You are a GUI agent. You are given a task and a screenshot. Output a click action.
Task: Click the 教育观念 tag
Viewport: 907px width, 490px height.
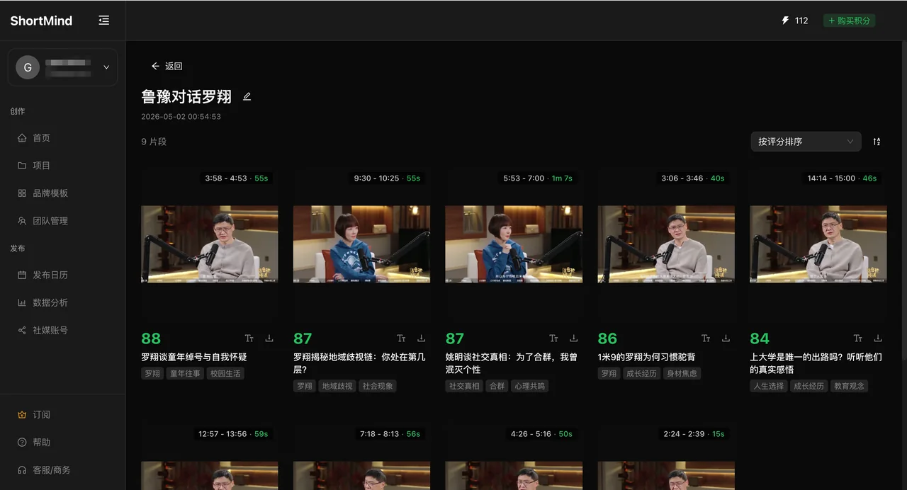849,386
